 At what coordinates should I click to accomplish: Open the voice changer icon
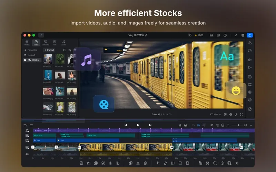(250, 67)
